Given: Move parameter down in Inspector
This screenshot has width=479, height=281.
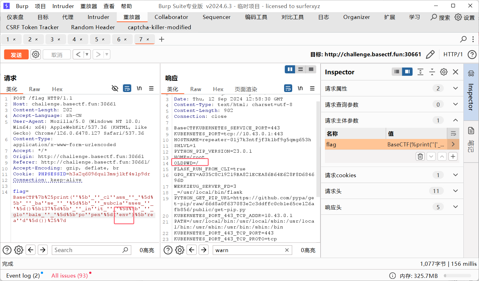Looking at the screenshot, I should [x=431, y=156].
